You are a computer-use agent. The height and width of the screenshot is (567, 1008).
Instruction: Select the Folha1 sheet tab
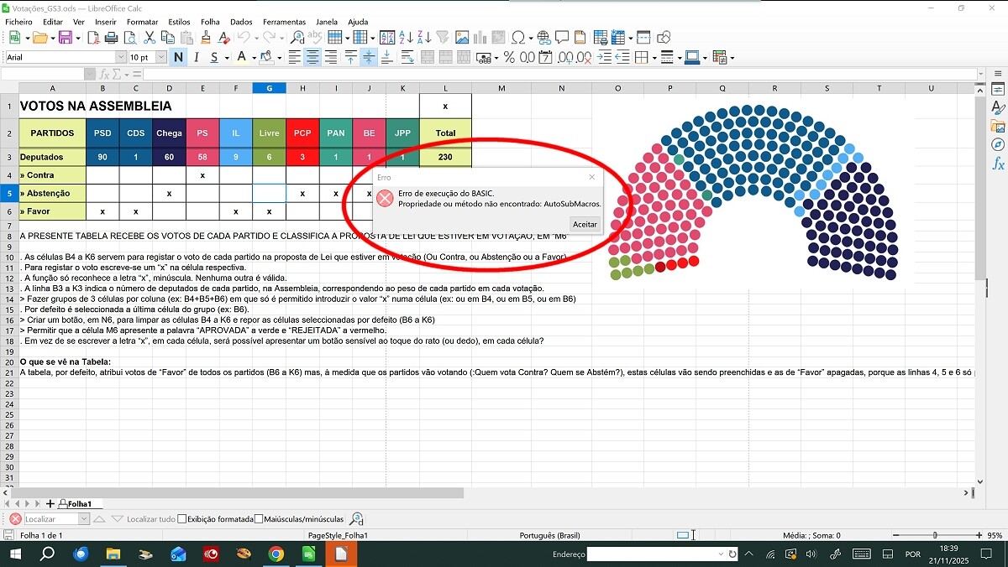pos(79,504)
